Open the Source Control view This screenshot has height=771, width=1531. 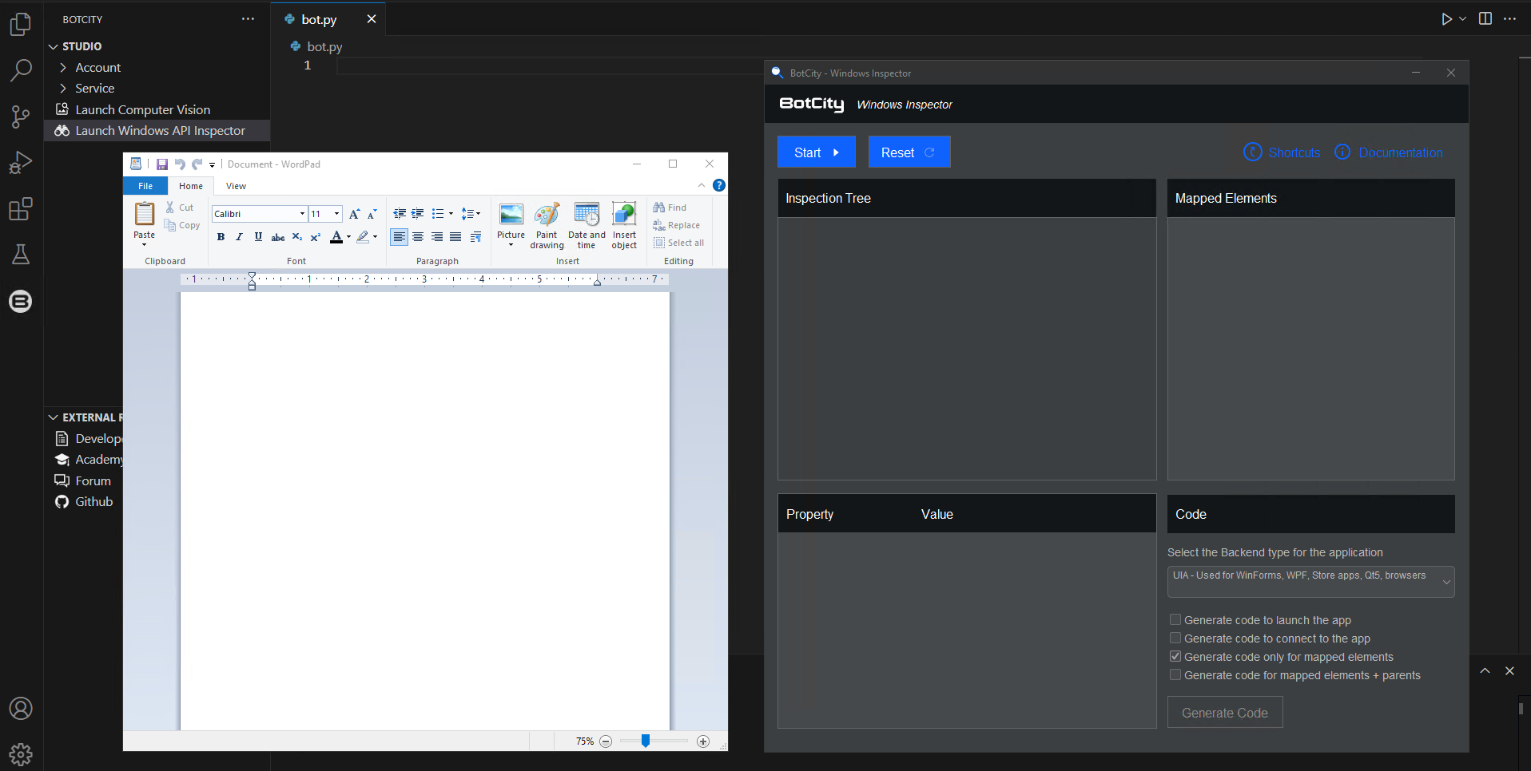[x=21, y=117]
